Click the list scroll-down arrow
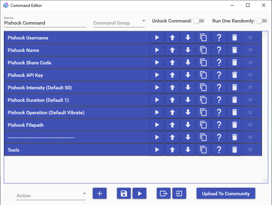The width and height of the screenshot is (272, 205). [265, 180]
